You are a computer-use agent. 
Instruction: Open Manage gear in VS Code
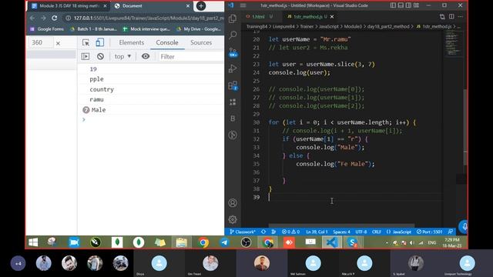[x=233, y=219]
